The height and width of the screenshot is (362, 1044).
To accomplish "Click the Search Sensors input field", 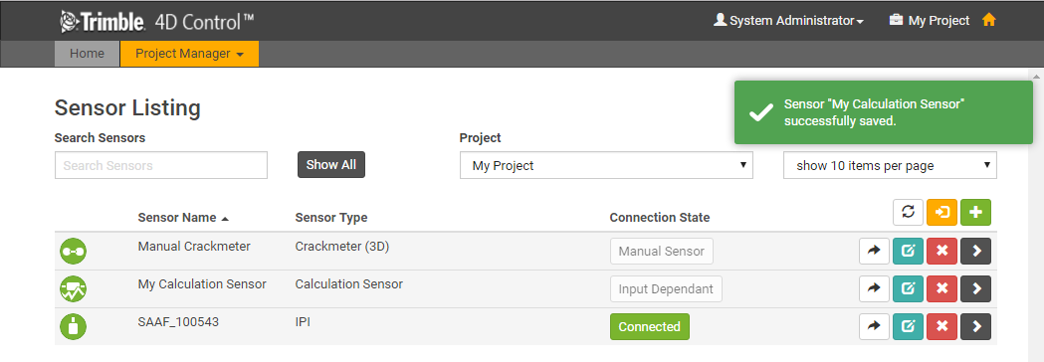I will coord(161,165).
